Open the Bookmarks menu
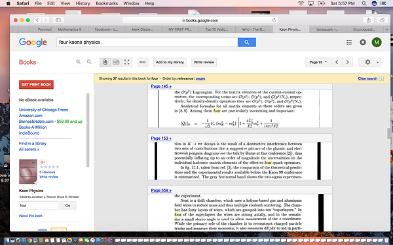Screen dimensions: 393x245 (x=107, y=3)
